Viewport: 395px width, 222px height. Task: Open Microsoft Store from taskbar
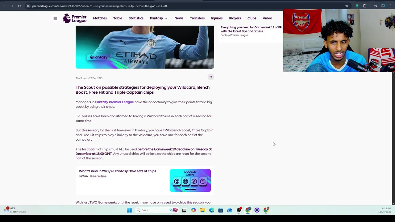[x=220, y=210]
